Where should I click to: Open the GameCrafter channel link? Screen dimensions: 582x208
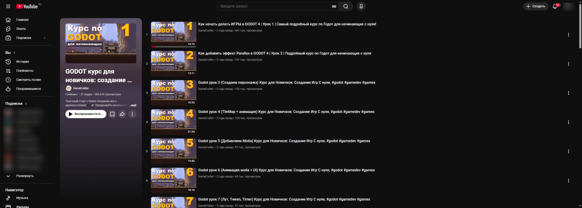[x=81, y=88]
